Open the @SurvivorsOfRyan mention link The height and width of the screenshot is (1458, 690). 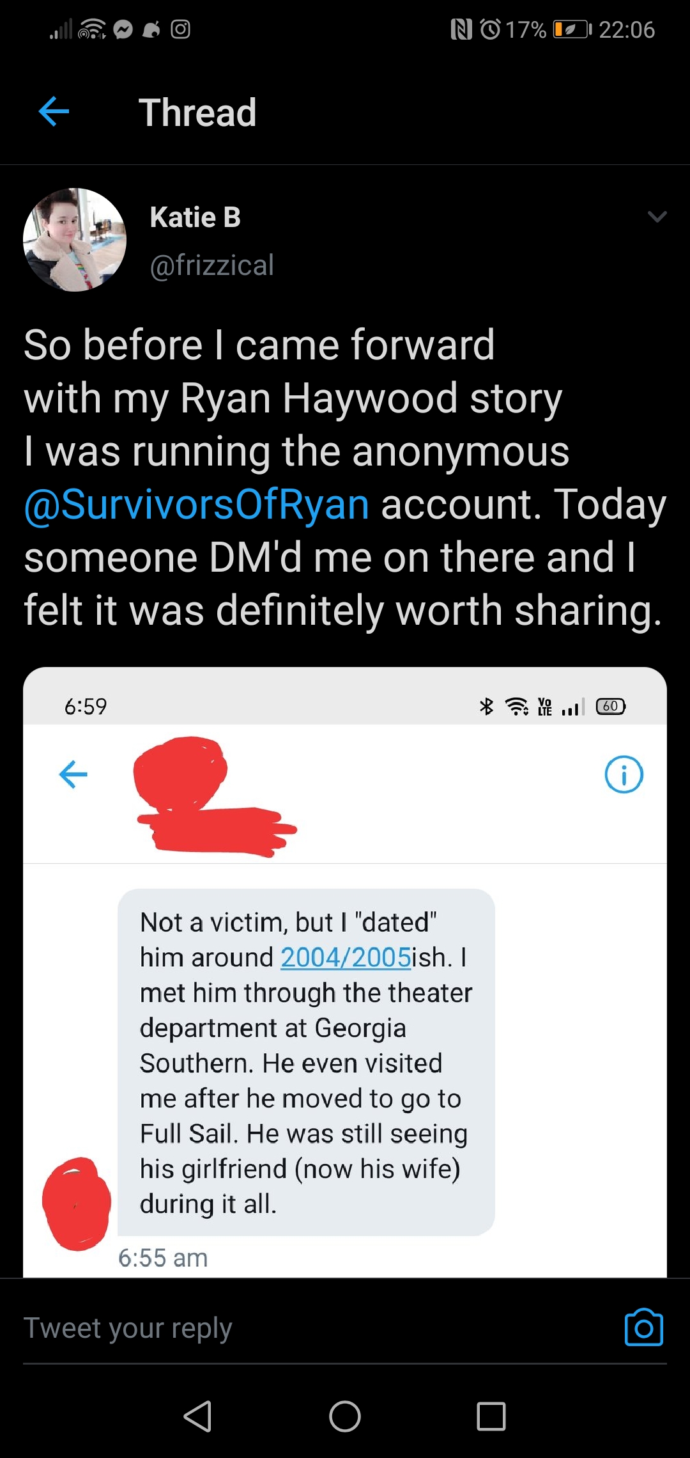click(197, 504)
